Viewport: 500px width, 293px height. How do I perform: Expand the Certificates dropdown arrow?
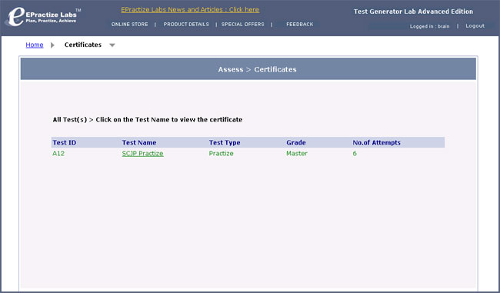[x=112, y=45]
